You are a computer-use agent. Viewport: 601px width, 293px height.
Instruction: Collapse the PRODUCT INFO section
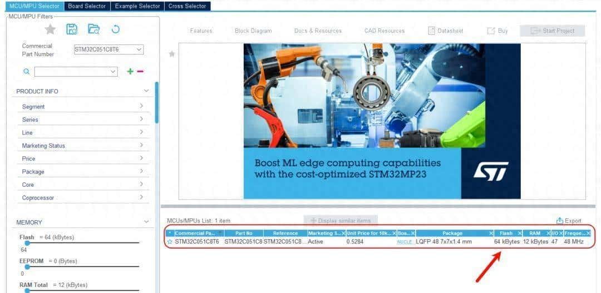(146, 91)
